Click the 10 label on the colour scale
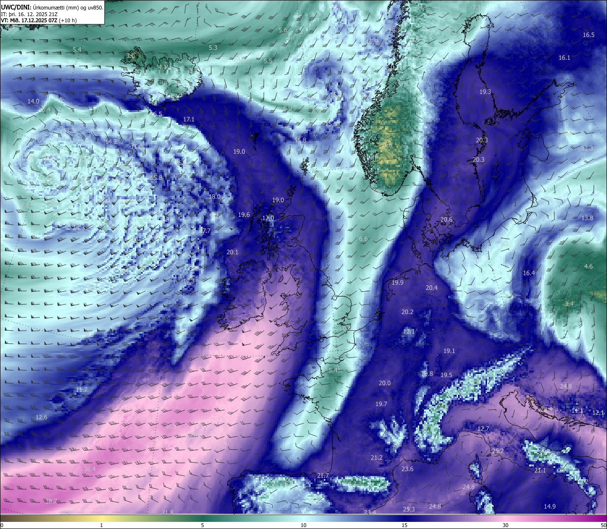 303,525
